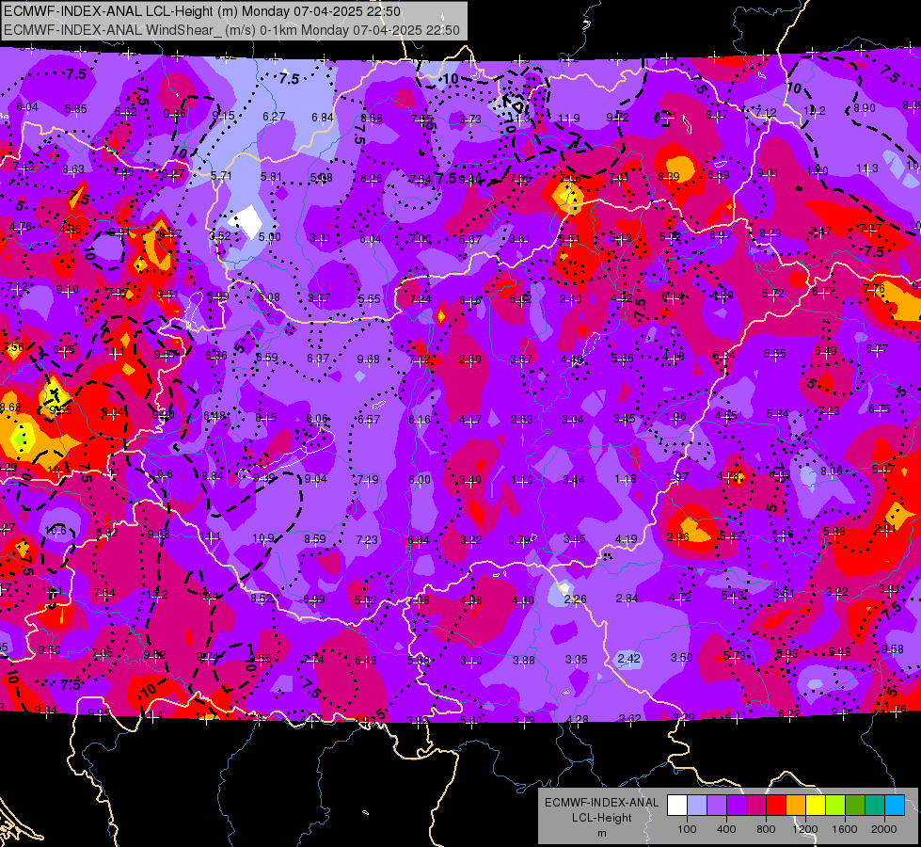Click the grid value 2.26

tap(575, 599)
